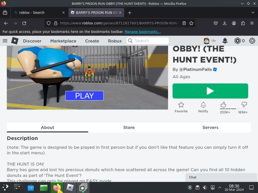Viewport: 258px width, 193px height.
Task: Open the clipboard tray icon
Action: [x=198, y=187]
